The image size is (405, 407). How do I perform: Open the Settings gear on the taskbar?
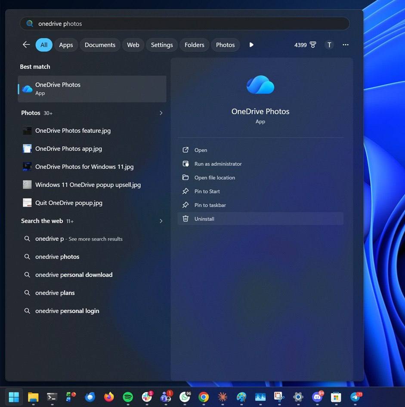[298, 397]
